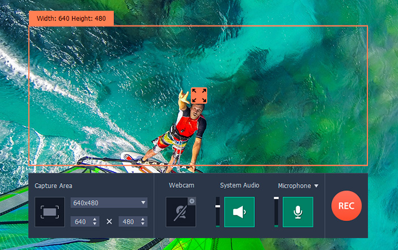Screen dimensions: 398x250
Task: Toggle the microphone recording button
Action: pos(298,212)
